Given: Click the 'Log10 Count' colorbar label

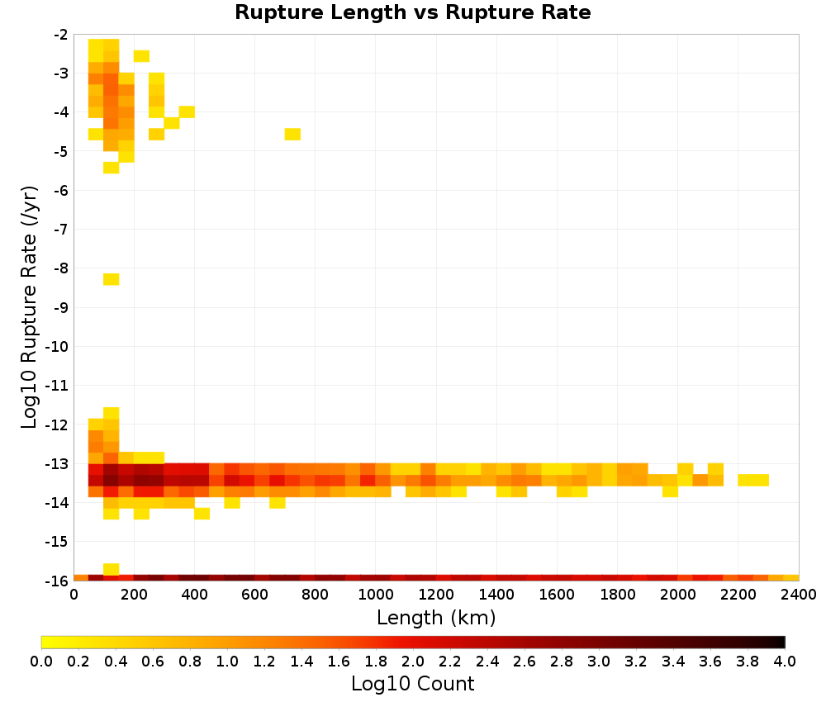Looking at the screenshot, I should (412, 684).
